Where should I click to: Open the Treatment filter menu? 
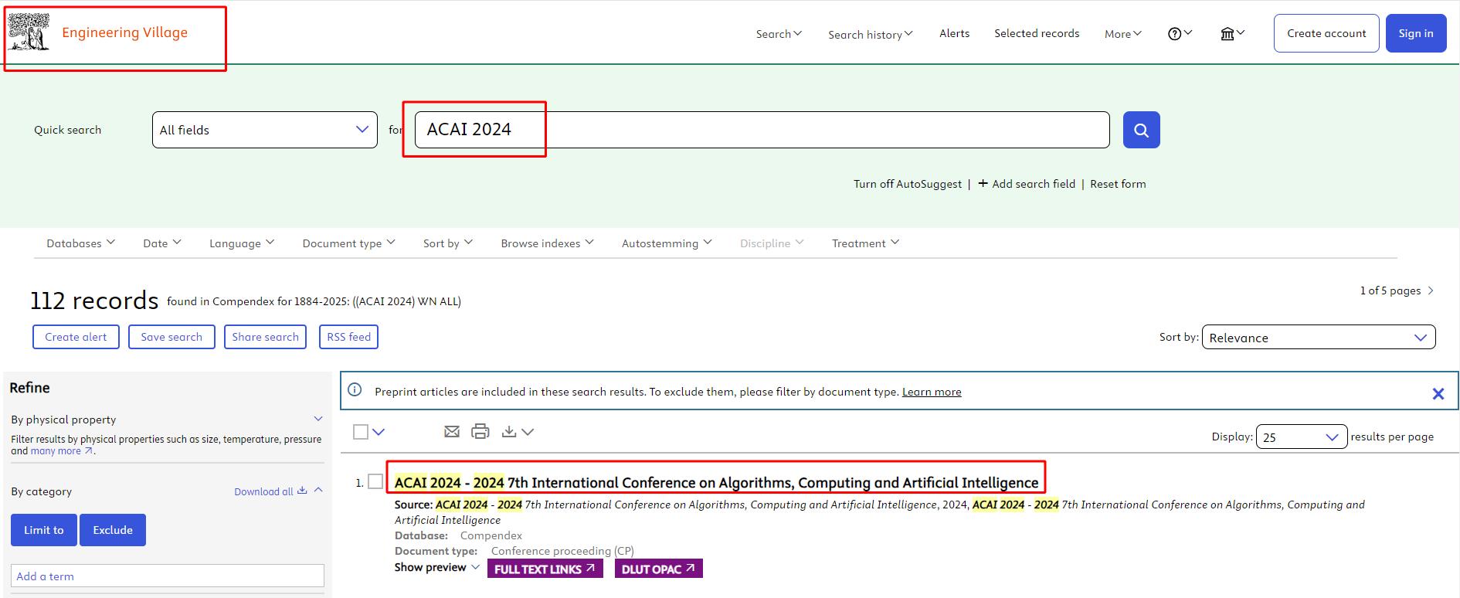865,243
